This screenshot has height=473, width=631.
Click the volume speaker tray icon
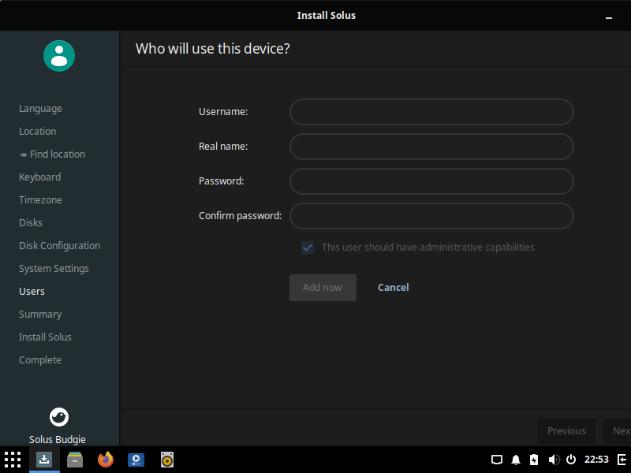tap(554, 460)
